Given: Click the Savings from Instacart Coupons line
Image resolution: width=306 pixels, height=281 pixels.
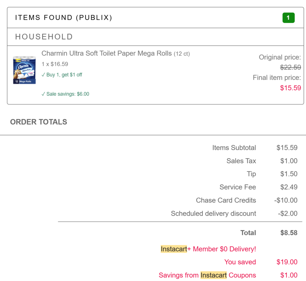Looking at the screenshot, I should (x=207, y=275).
